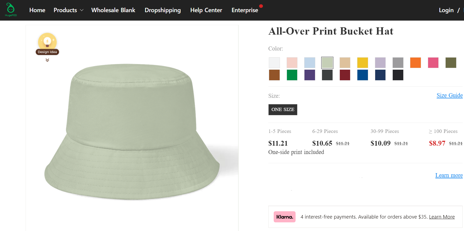Select the orange color swatch
This screenshot has height=231, width=464.
[415, 62]
